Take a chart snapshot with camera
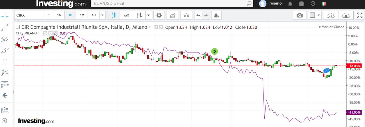The image size is (365, 127). click(299, 15)
